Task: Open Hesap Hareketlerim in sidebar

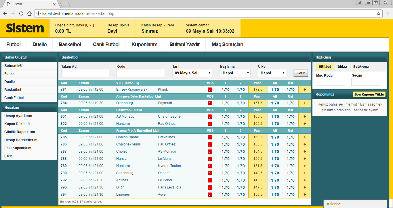Action: pos(29,140)
